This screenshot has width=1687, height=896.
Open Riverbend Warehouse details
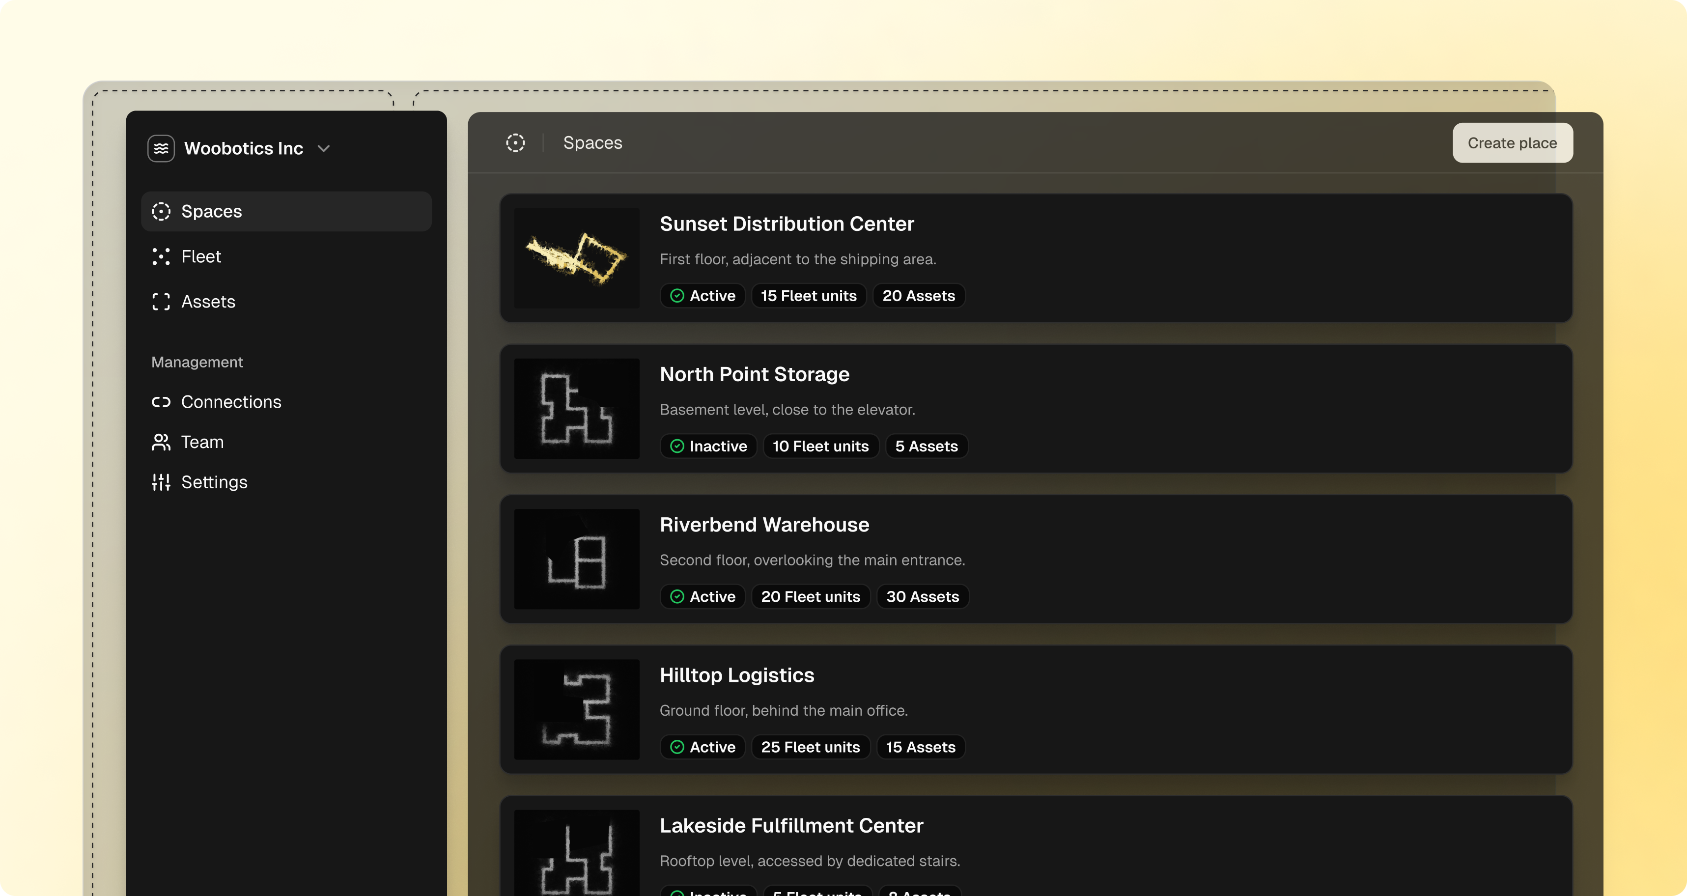pos(763,524)
